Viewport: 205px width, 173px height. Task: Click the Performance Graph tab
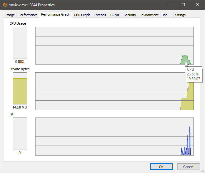pyautogui.click(x=56, y=14)
